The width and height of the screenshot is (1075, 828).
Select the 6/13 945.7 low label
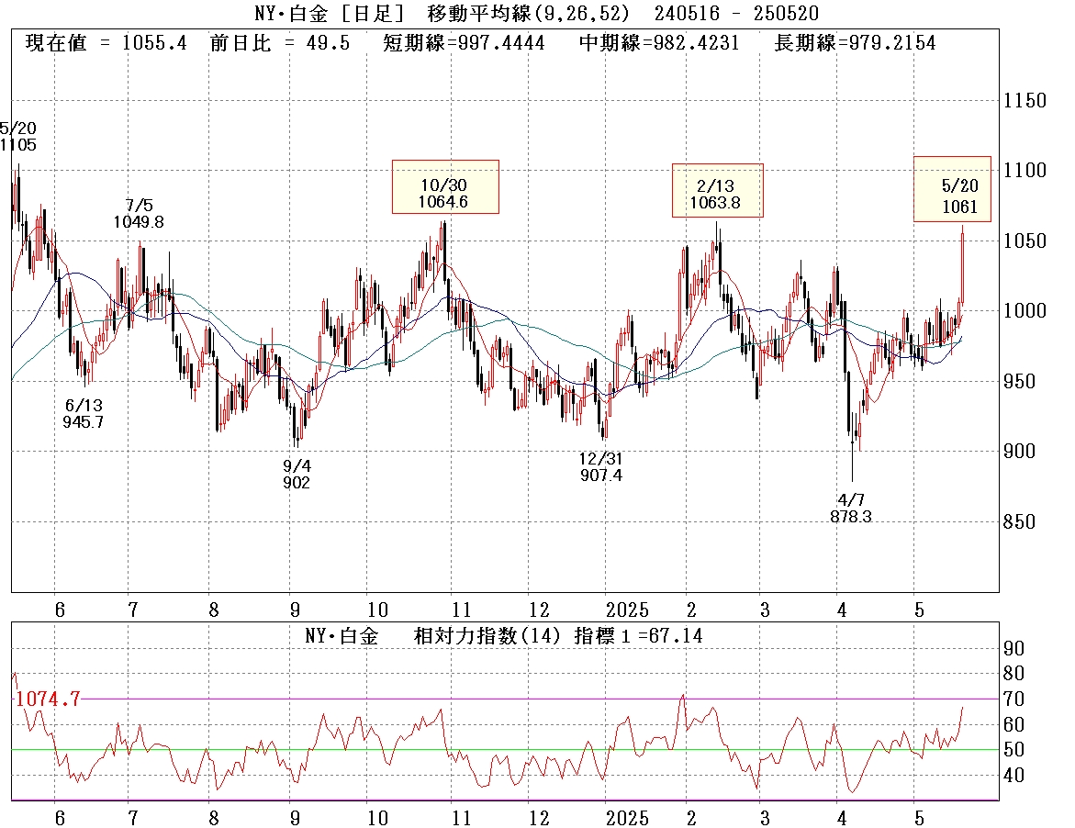(x=83, y=413)
